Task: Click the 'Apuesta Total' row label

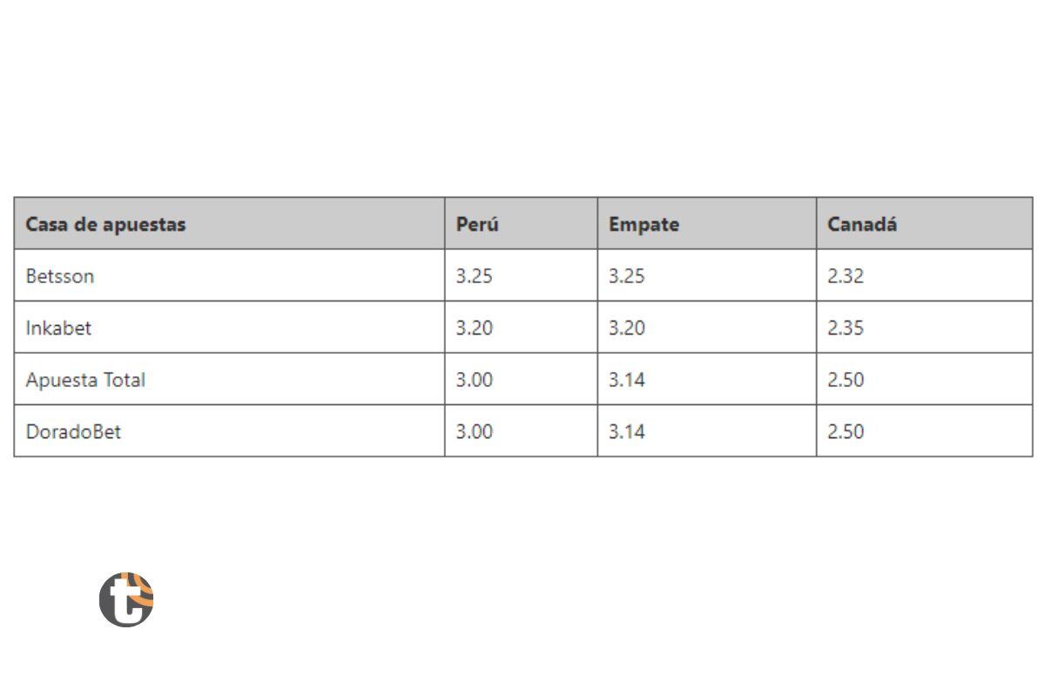Action: pyautogui.click(x=85, y=380)
